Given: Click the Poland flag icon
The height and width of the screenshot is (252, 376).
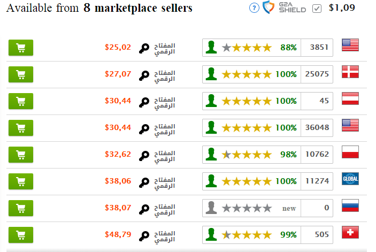Looking at the screenshot, I should pyautogui.click(x=350, y=152).
